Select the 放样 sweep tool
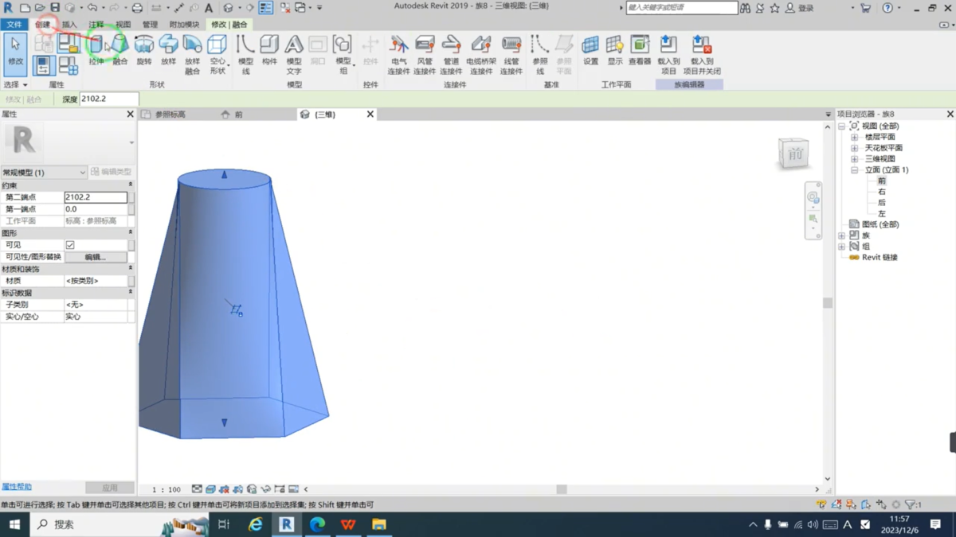 [168, 50]
